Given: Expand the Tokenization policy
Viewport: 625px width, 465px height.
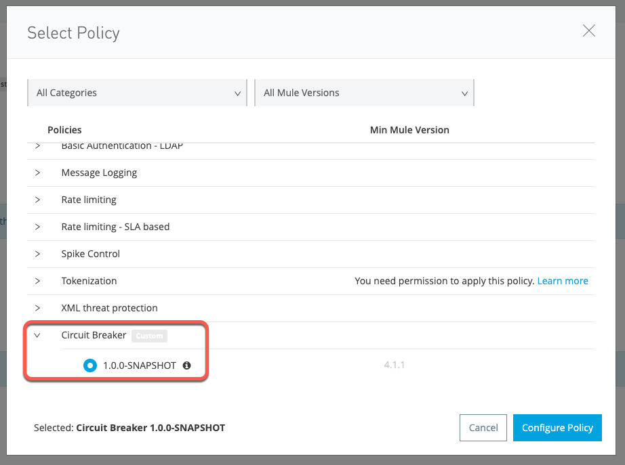Looking at the screenshot, I should pyautogui.click(x=38, y=281).
